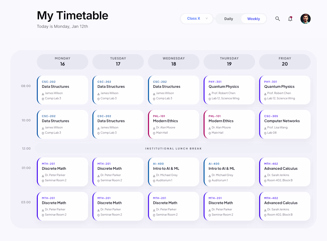Click person icon beside Prof. Robert Chen, Thursday
Image resolution: width=327 pixels, height=241 pixels.
coord(210,94)
